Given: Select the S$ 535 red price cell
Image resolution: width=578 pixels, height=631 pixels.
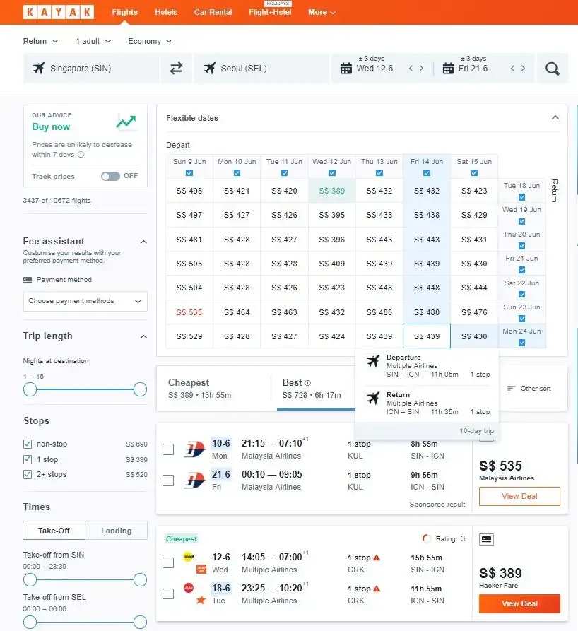Looking at the screenshot, I should click(x=189, y=312).
